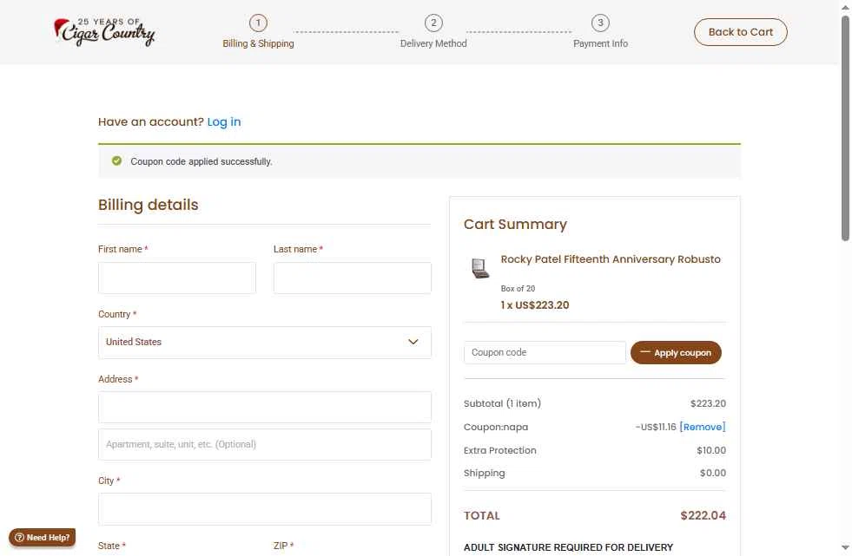852x556 pixels.
Task: Click the -US$11.16 discount amount
Action: point(656,427)
